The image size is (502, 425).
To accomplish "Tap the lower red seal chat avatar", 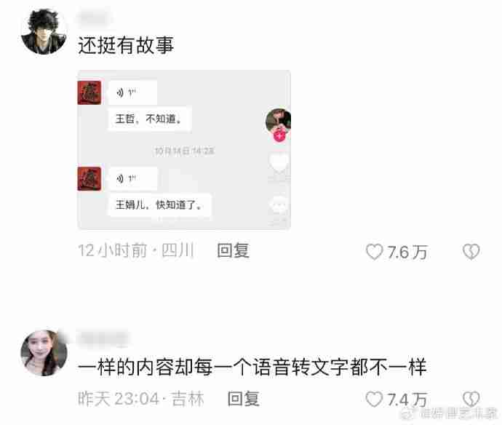I will click(89, 179).
